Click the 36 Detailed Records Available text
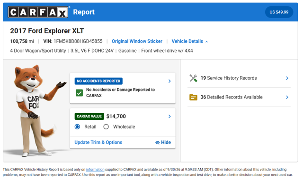Image resolution: width=303 pixels, height=181 pixels. 232,97
